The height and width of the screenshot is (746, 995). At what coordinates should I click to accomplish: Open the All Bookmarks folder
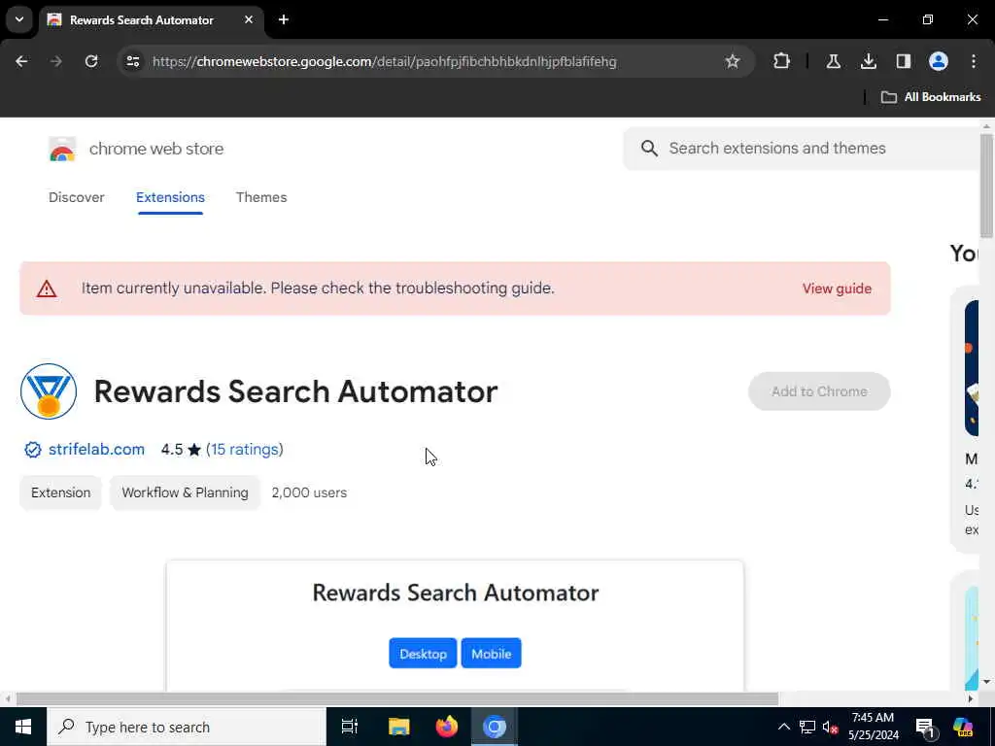coord(931,97)
